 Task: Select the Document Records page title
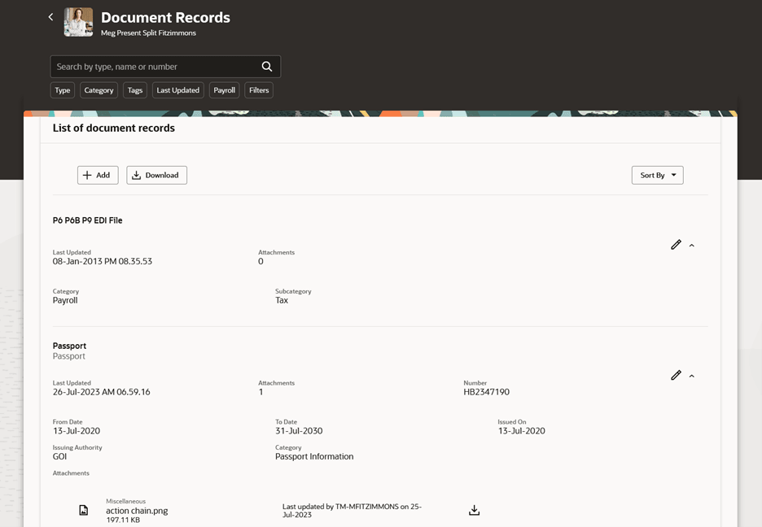coord(166,17)
